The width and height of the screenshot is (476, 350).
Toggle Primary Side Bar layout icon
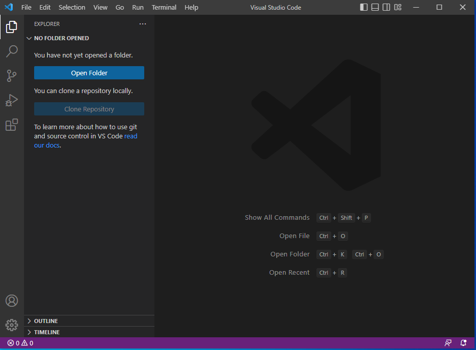pos(364,7)
